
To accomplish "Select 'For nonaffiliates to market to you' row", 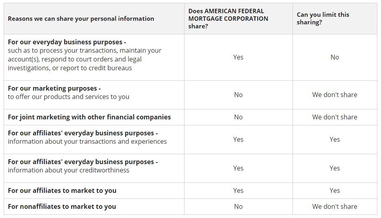I will [62, 206].
